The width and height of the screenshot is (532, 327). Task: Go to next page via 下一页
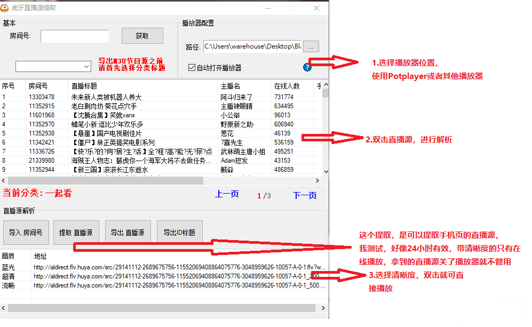305,195
